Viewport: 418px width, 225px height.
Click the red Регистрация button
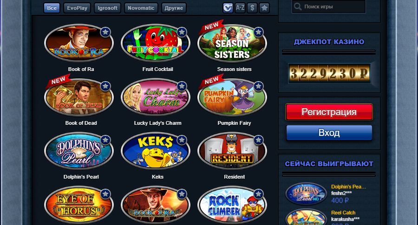click(329, 112)
